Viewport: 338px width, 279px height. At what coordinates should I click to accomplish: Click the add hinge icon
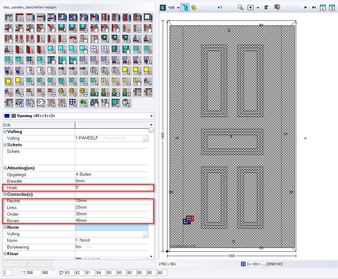coord(105,71)
